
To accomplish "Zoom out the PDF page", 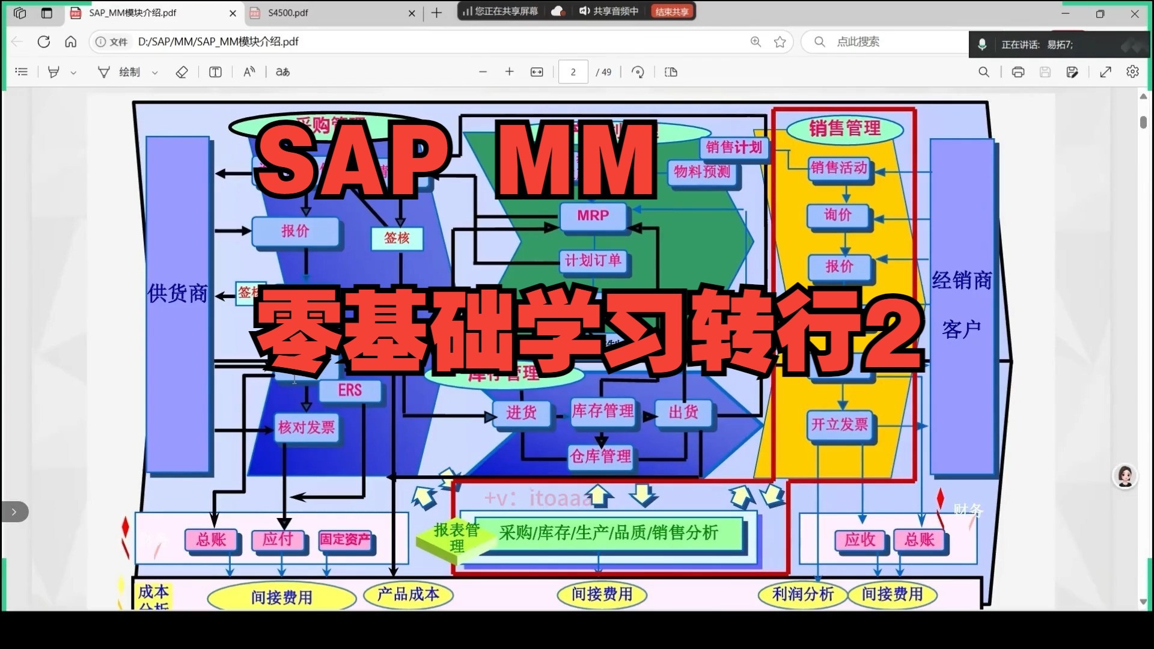I will pos(483,72).
